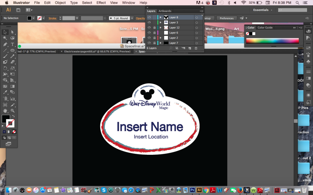
Task: Create a new layer using panel icon
Action: (x=190, y=48)
